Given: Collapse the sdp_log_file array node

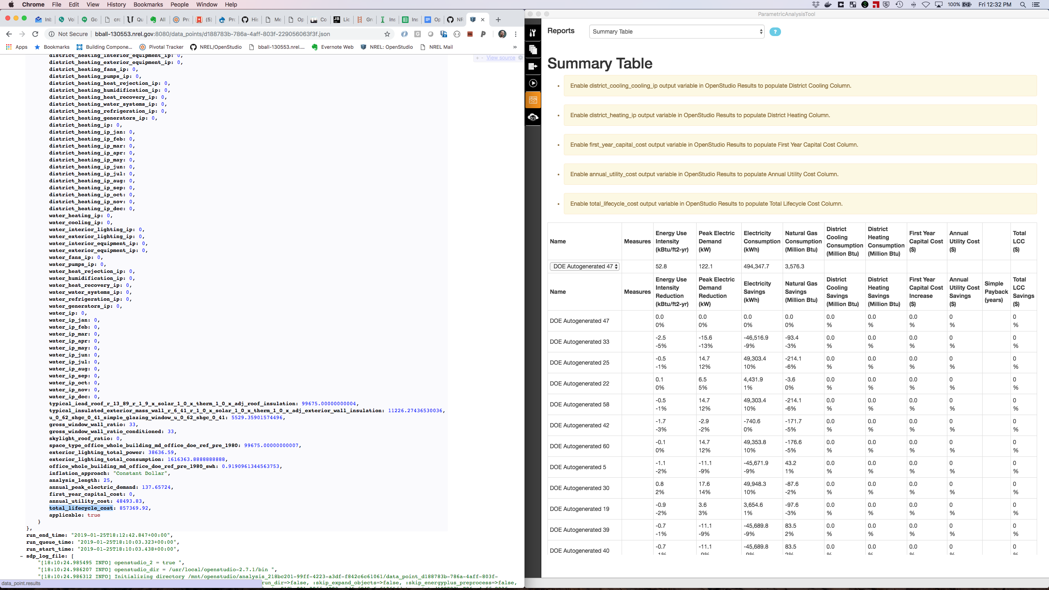Looking at the screenshot, I should pos(21,556).
